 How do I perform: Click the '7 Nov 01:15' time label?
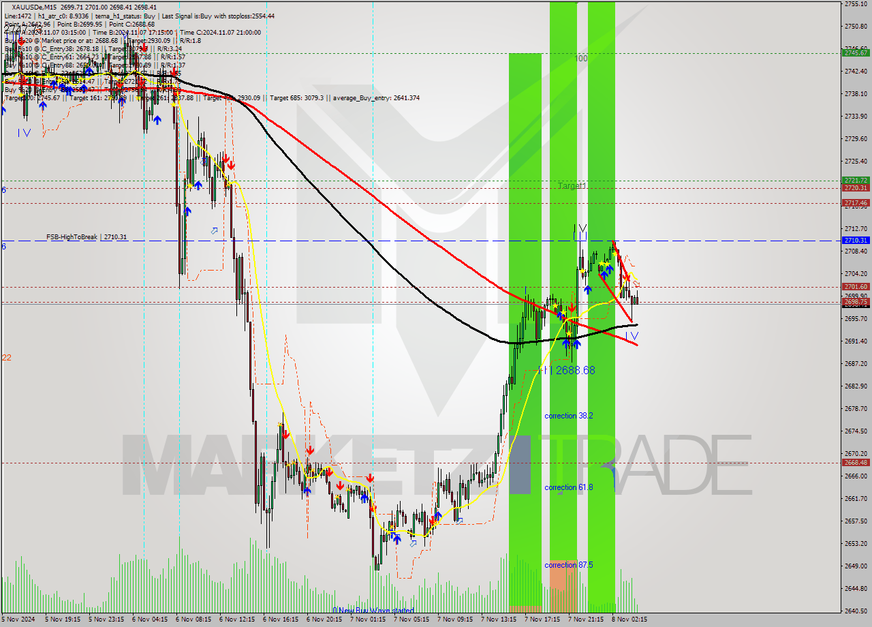point(368,620)
